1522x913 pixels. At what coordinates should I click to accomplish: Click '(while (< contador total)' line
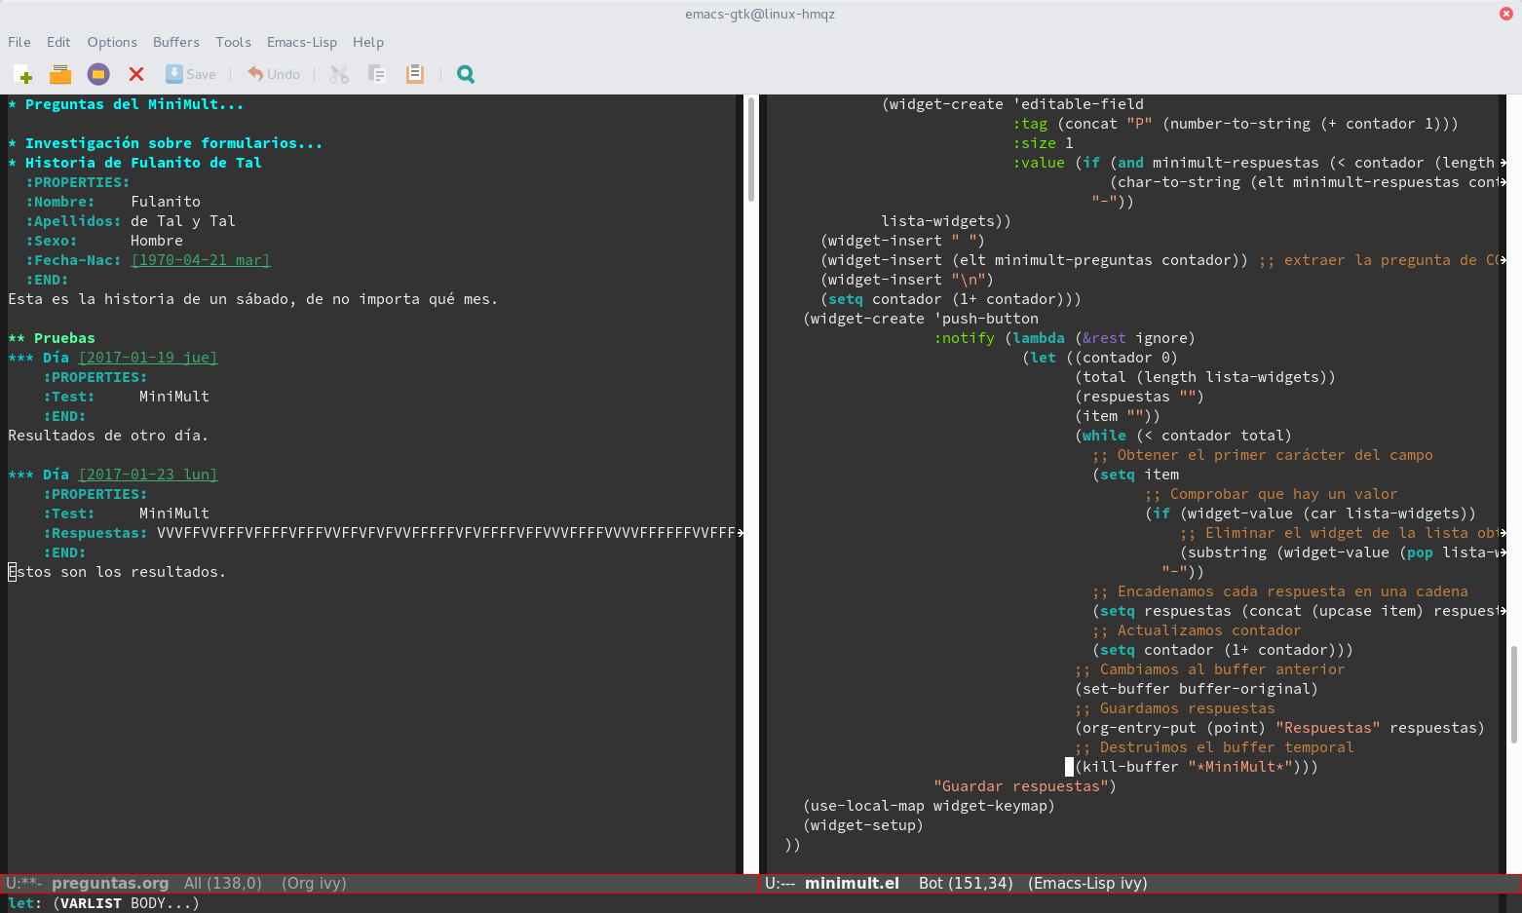point(1184,436)
